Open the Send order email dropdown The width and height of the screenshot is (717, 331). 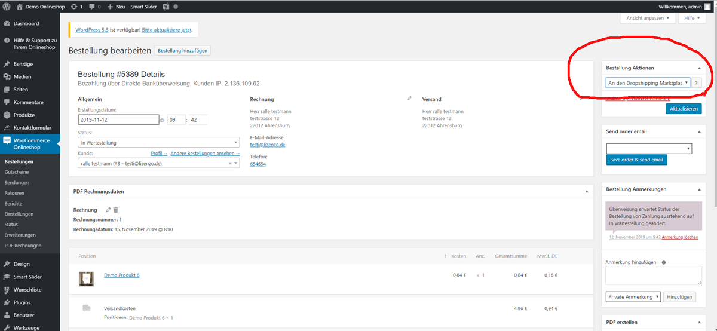point(649,149)
